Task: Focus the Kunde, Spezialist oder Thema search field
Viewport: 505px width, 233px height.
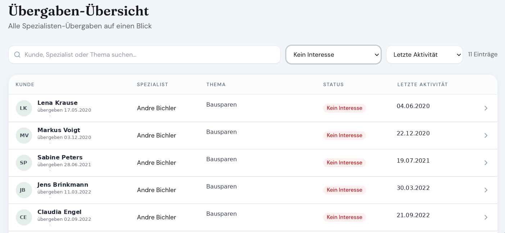Action: point(144,55)
